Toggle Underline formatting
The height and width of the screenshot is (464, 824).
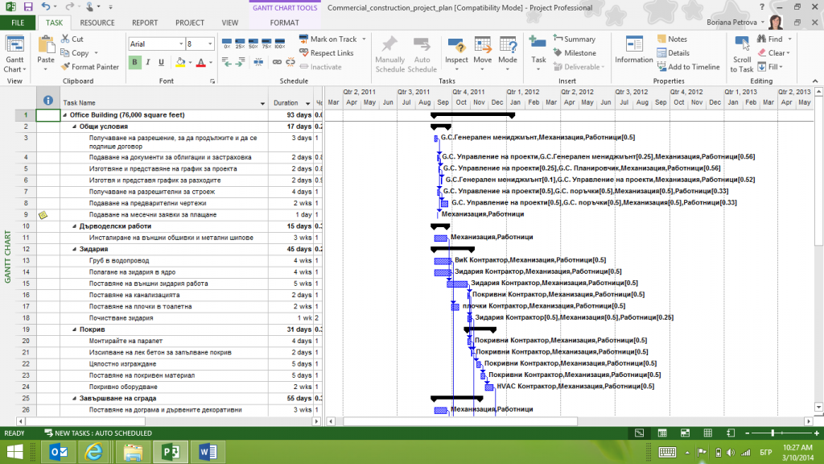[161, 62]
